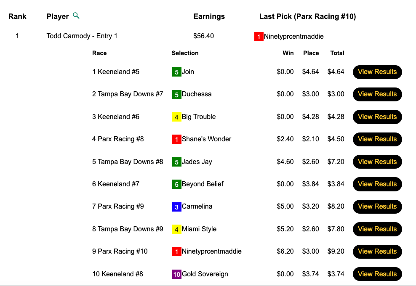Click the Rank column header

[x=17, y=16]
